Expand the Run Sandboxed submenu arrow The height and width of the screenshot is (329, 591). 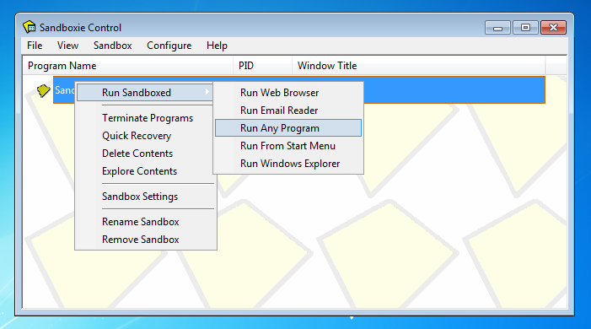pos(207,92)
